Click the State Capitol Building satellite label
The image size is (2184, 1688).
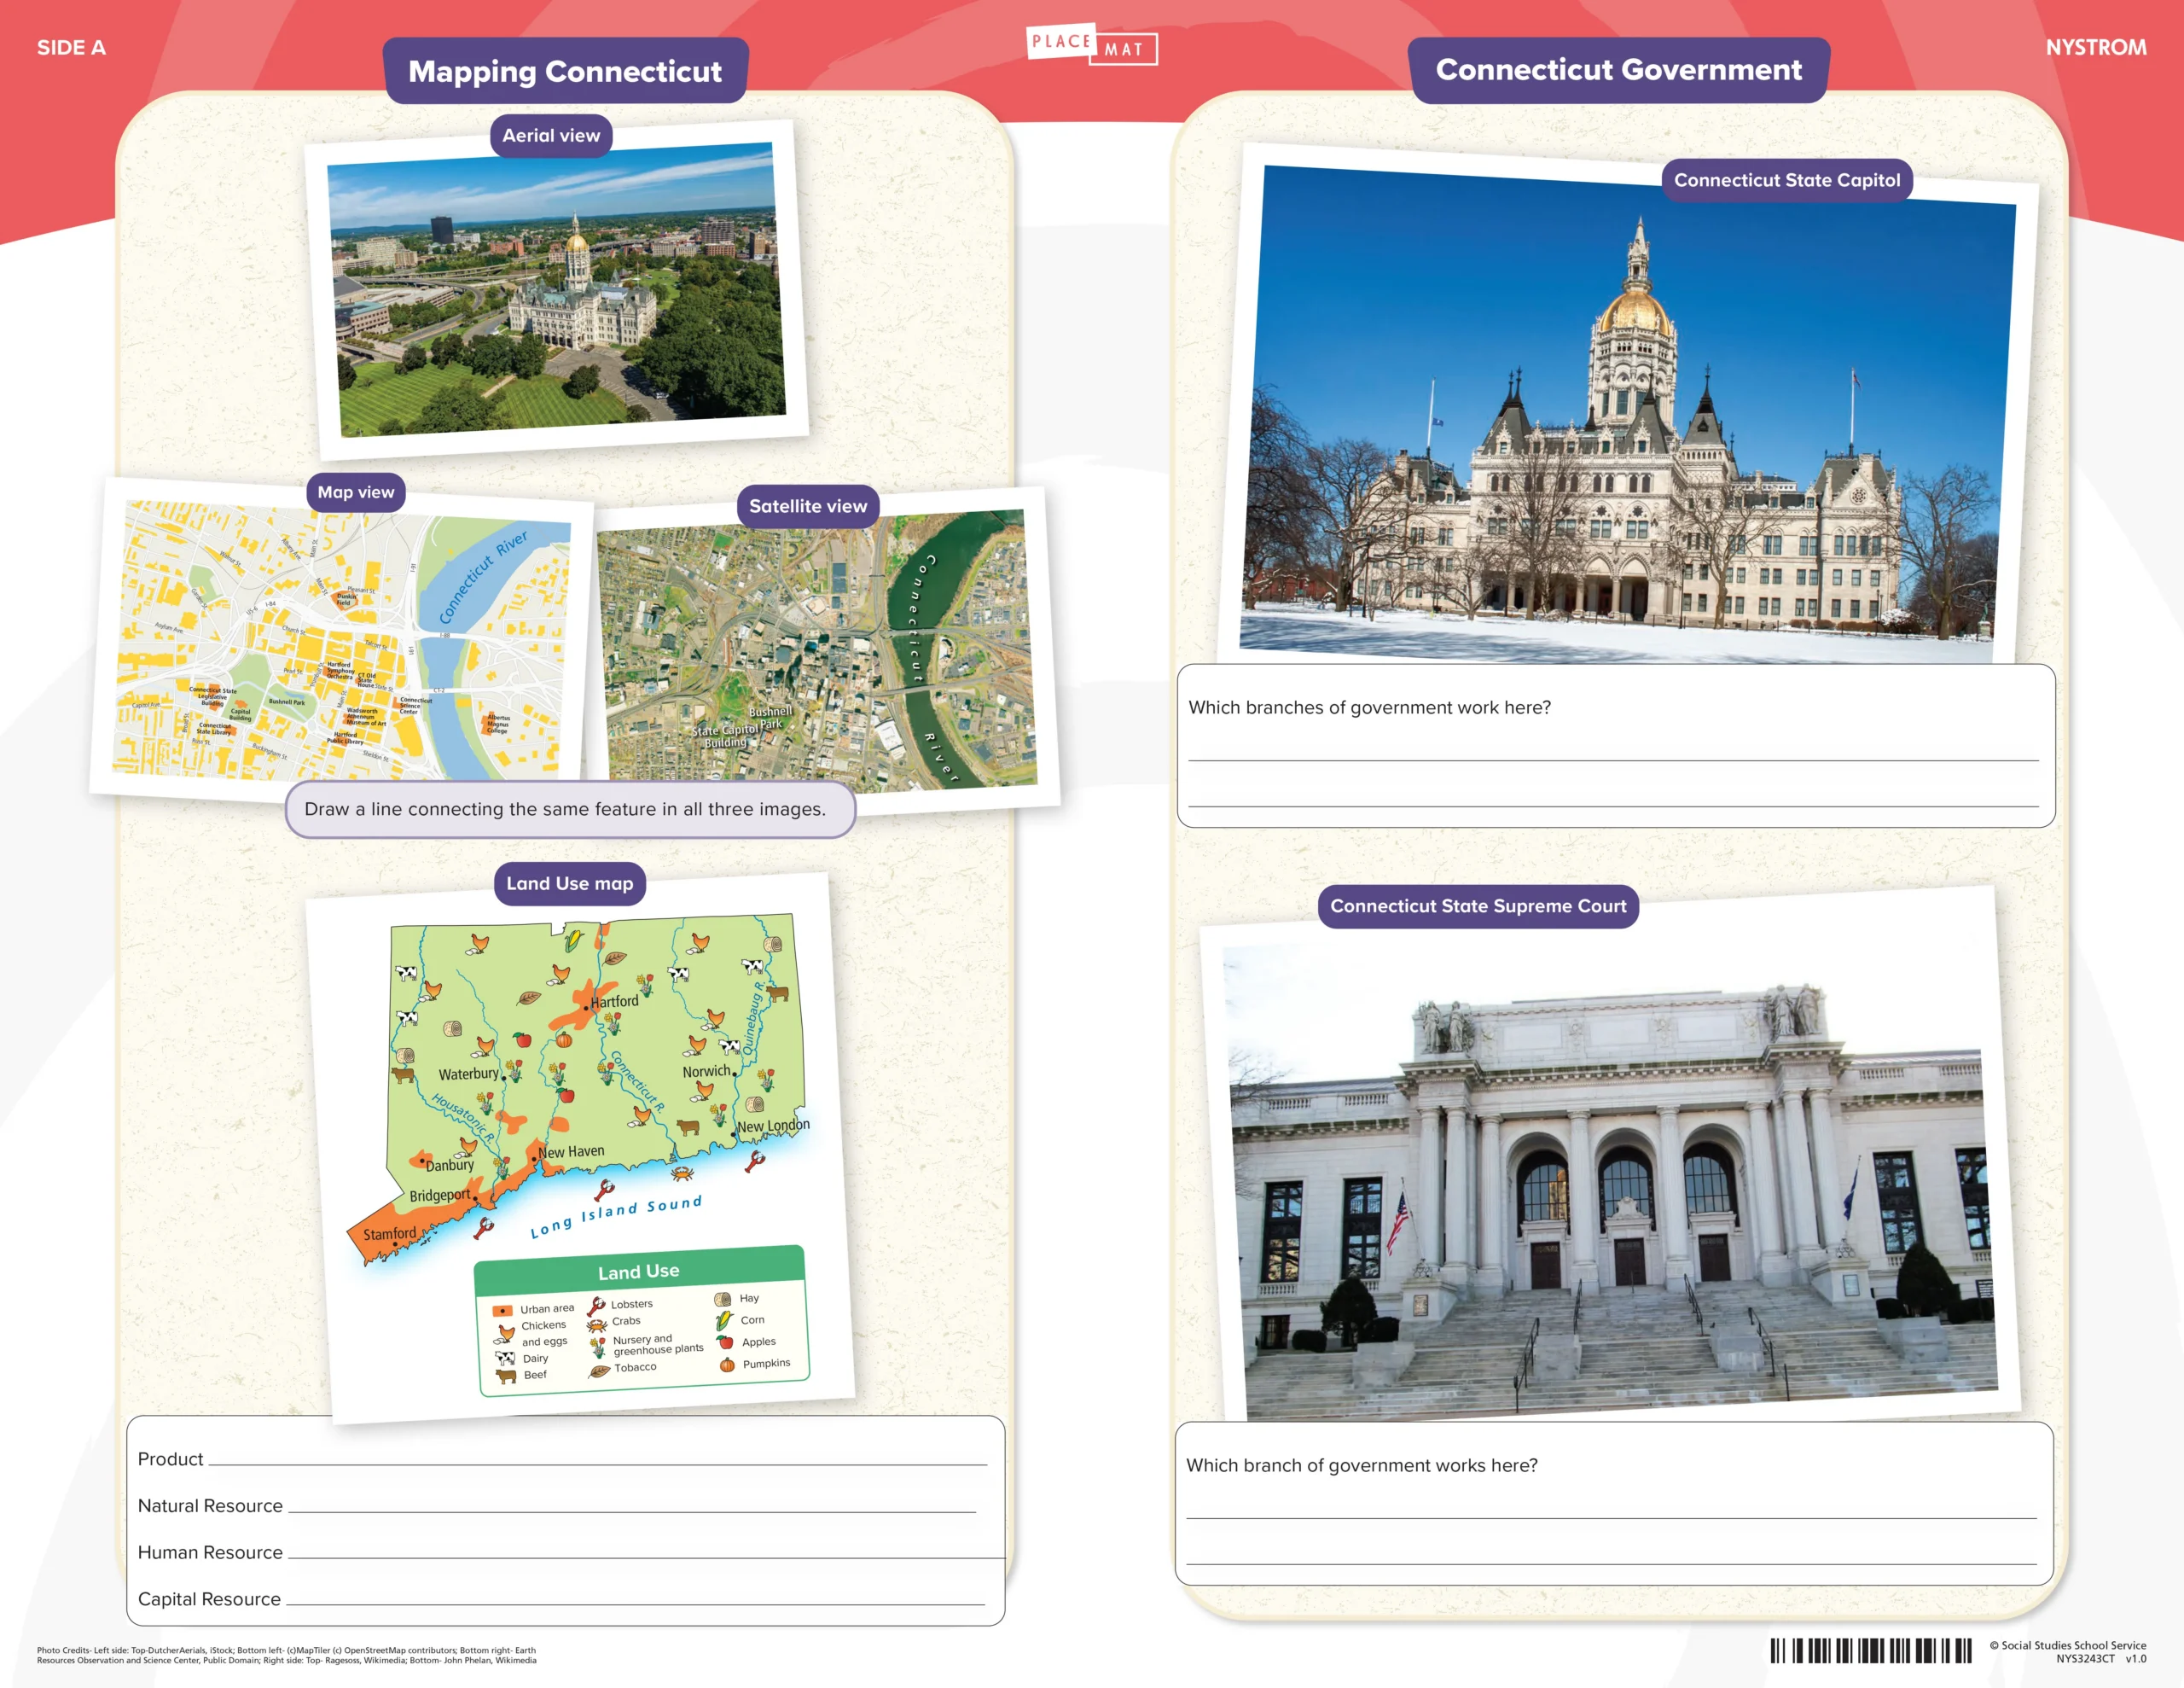coord(726,736)
